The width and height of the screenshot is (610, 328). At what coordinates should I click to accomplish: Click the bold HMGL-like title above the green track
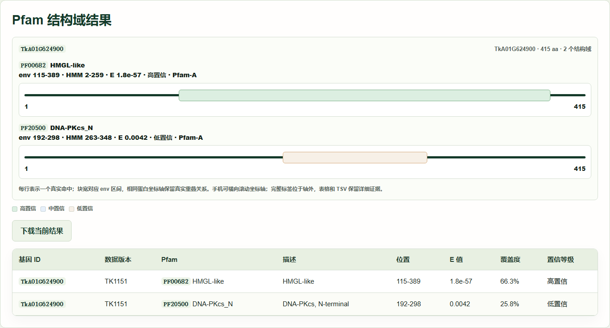point(68,66)
